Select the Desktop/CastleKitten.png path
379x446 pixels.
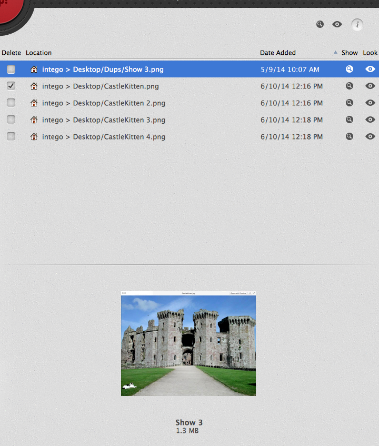116,86
